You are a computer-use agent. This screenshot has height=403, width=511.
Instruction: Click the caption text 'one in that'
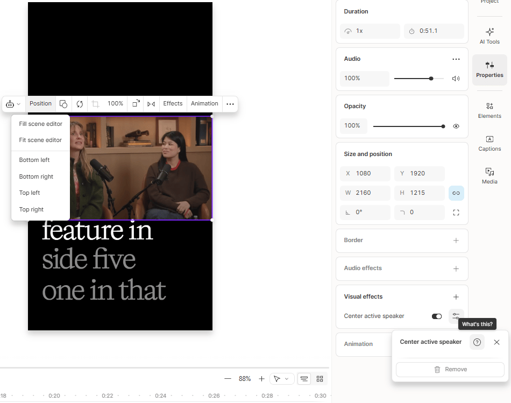(104, 290)
